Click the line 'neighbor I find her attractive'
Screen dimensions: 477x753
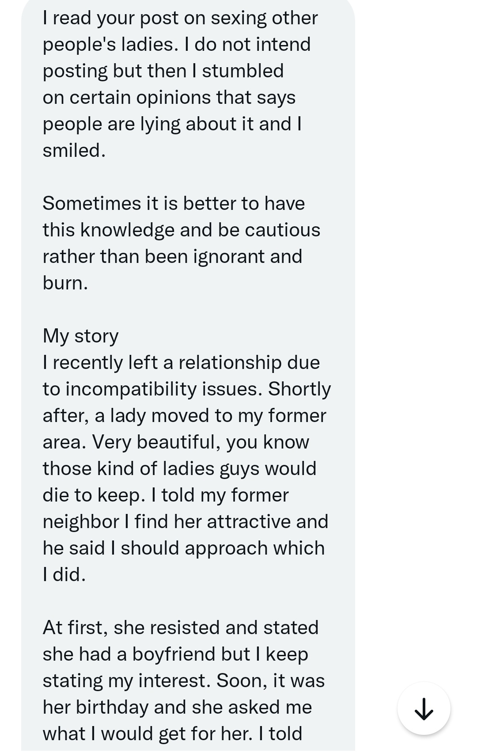click(185, 521)
